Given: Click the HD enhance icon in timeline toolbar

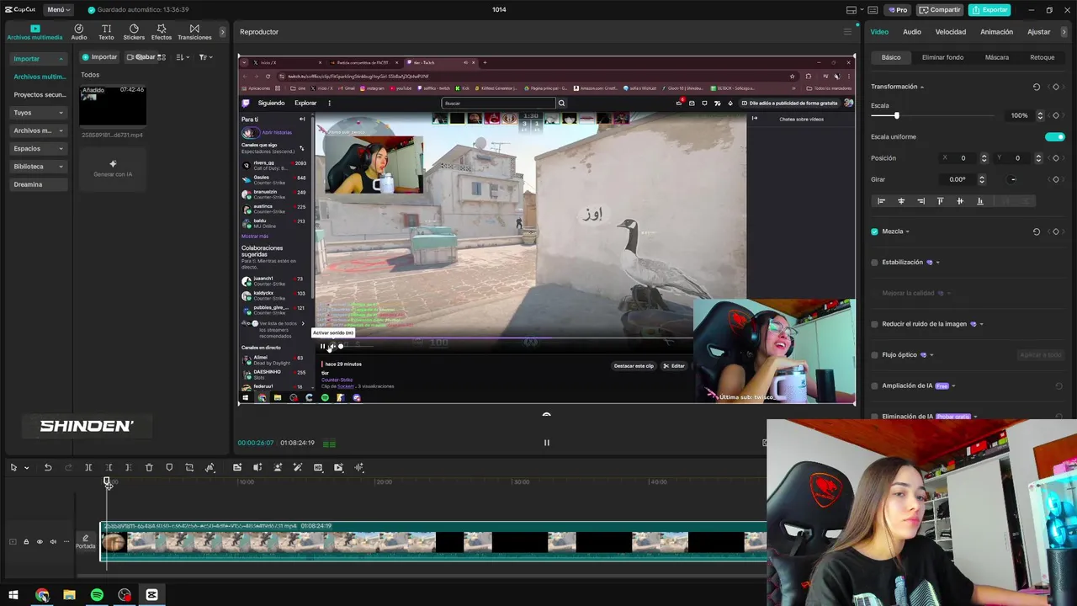Looking at the screenshot, I should (318, 467).
